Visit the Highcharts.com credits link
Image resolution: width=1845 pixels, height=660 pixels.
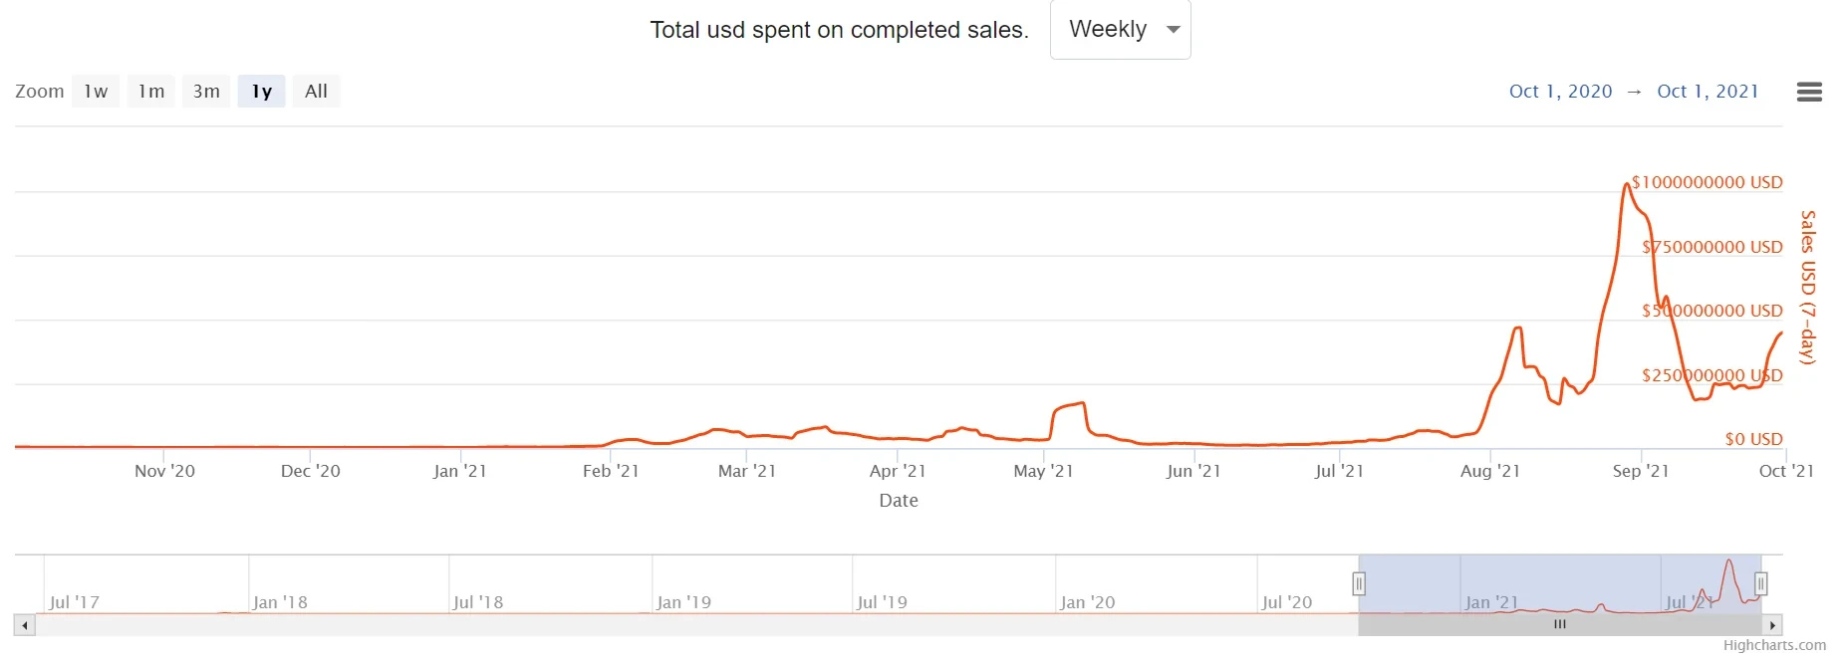(1774, 645)
